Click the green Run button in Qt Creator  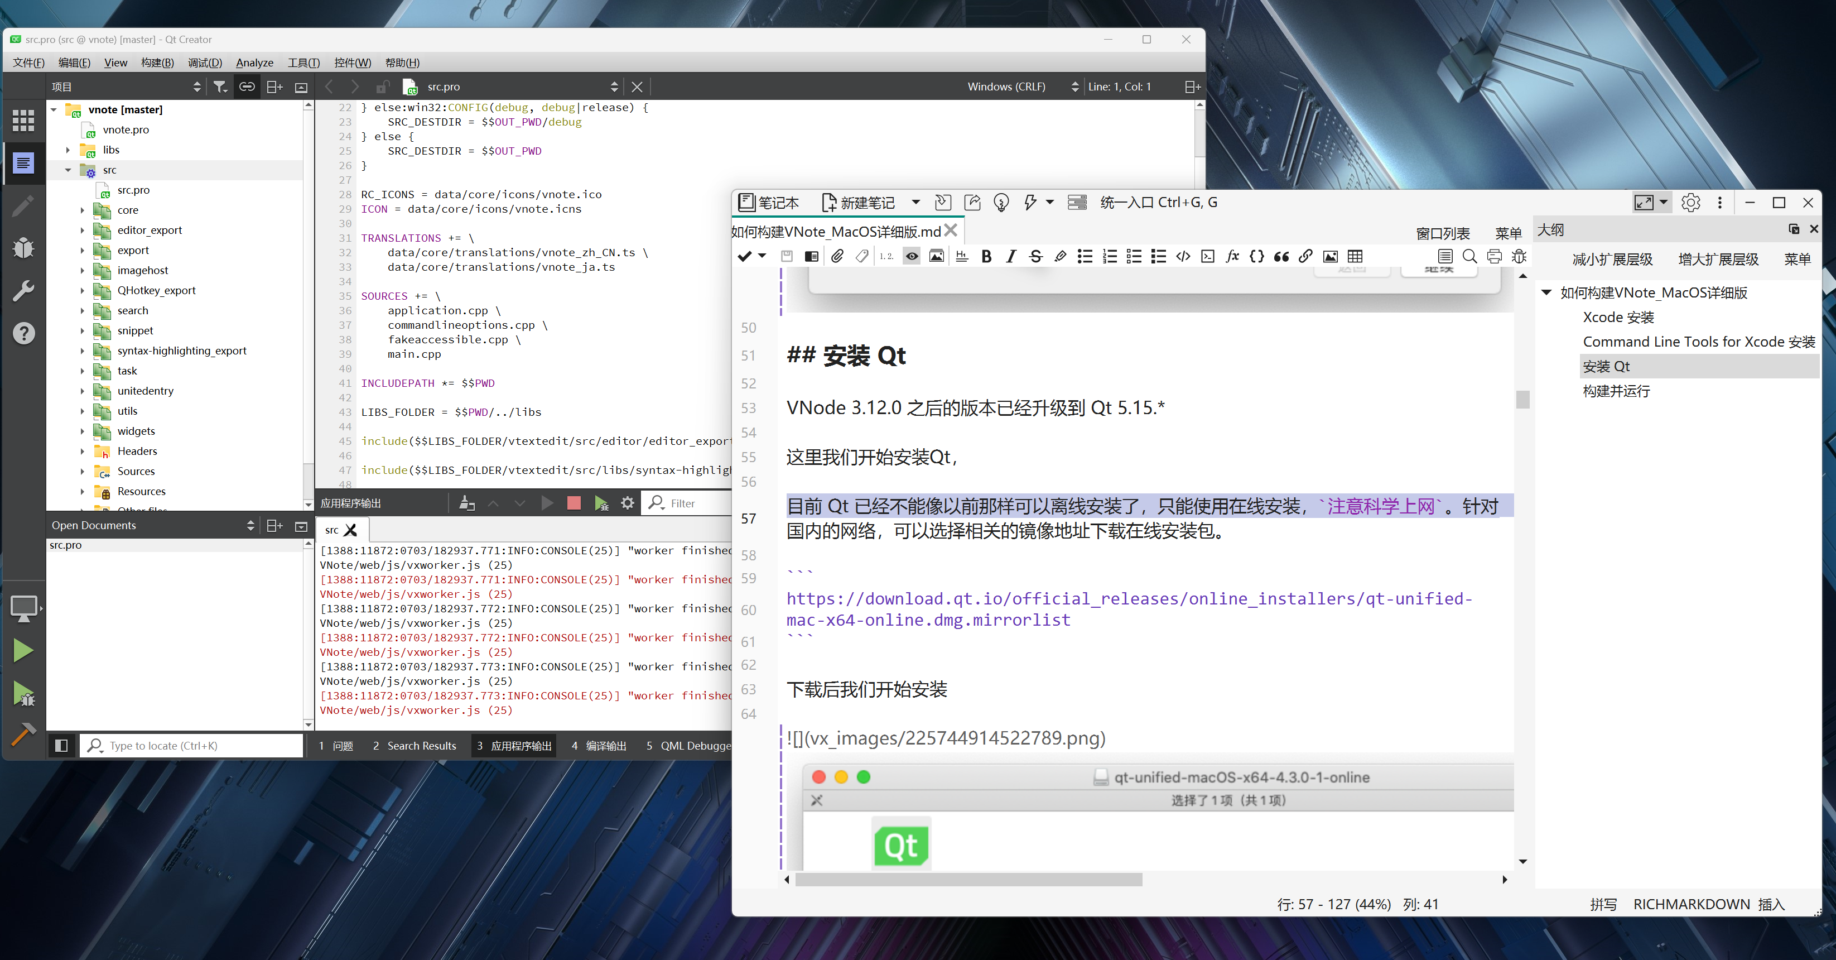click(23, 650)
